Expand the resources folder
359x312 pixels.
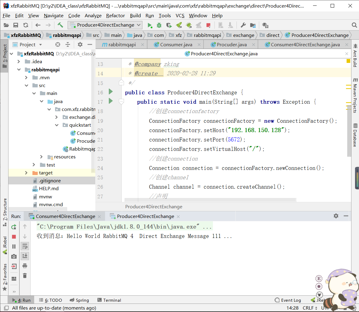coord(41,157)
